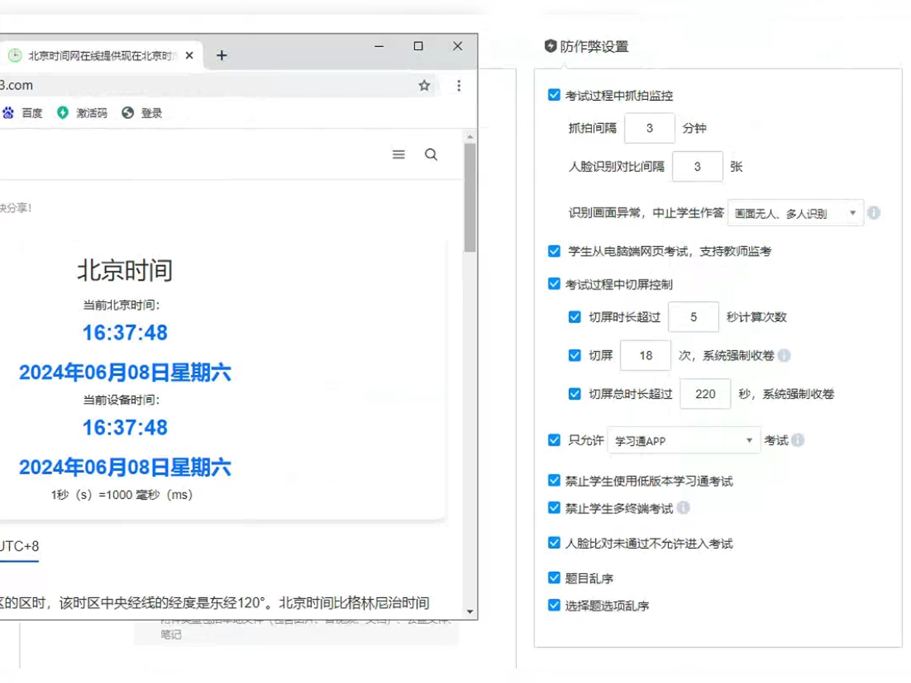
Task: Click the 北京时间 heading text
Action: click(125, 270)
